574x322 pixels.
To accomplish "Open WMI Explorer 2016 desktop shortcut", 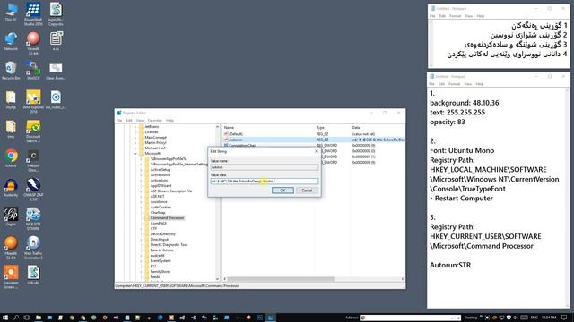I will [x=33, y=102].
